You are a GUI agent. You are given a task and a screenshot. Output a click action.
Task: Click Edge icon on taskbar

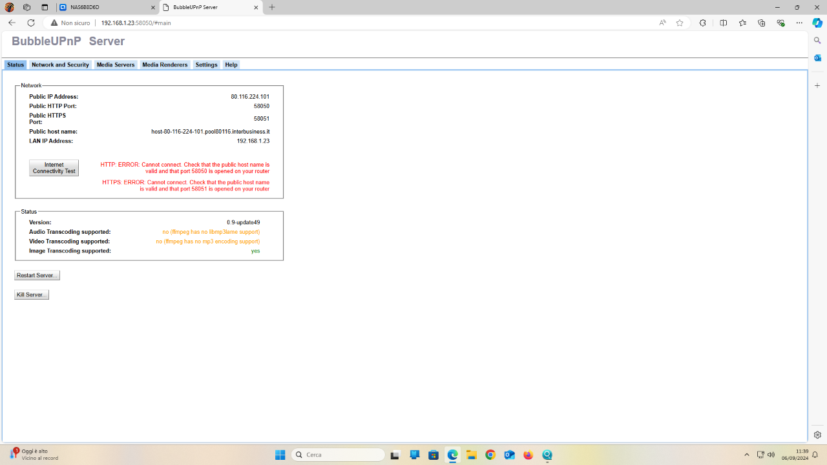453,455
